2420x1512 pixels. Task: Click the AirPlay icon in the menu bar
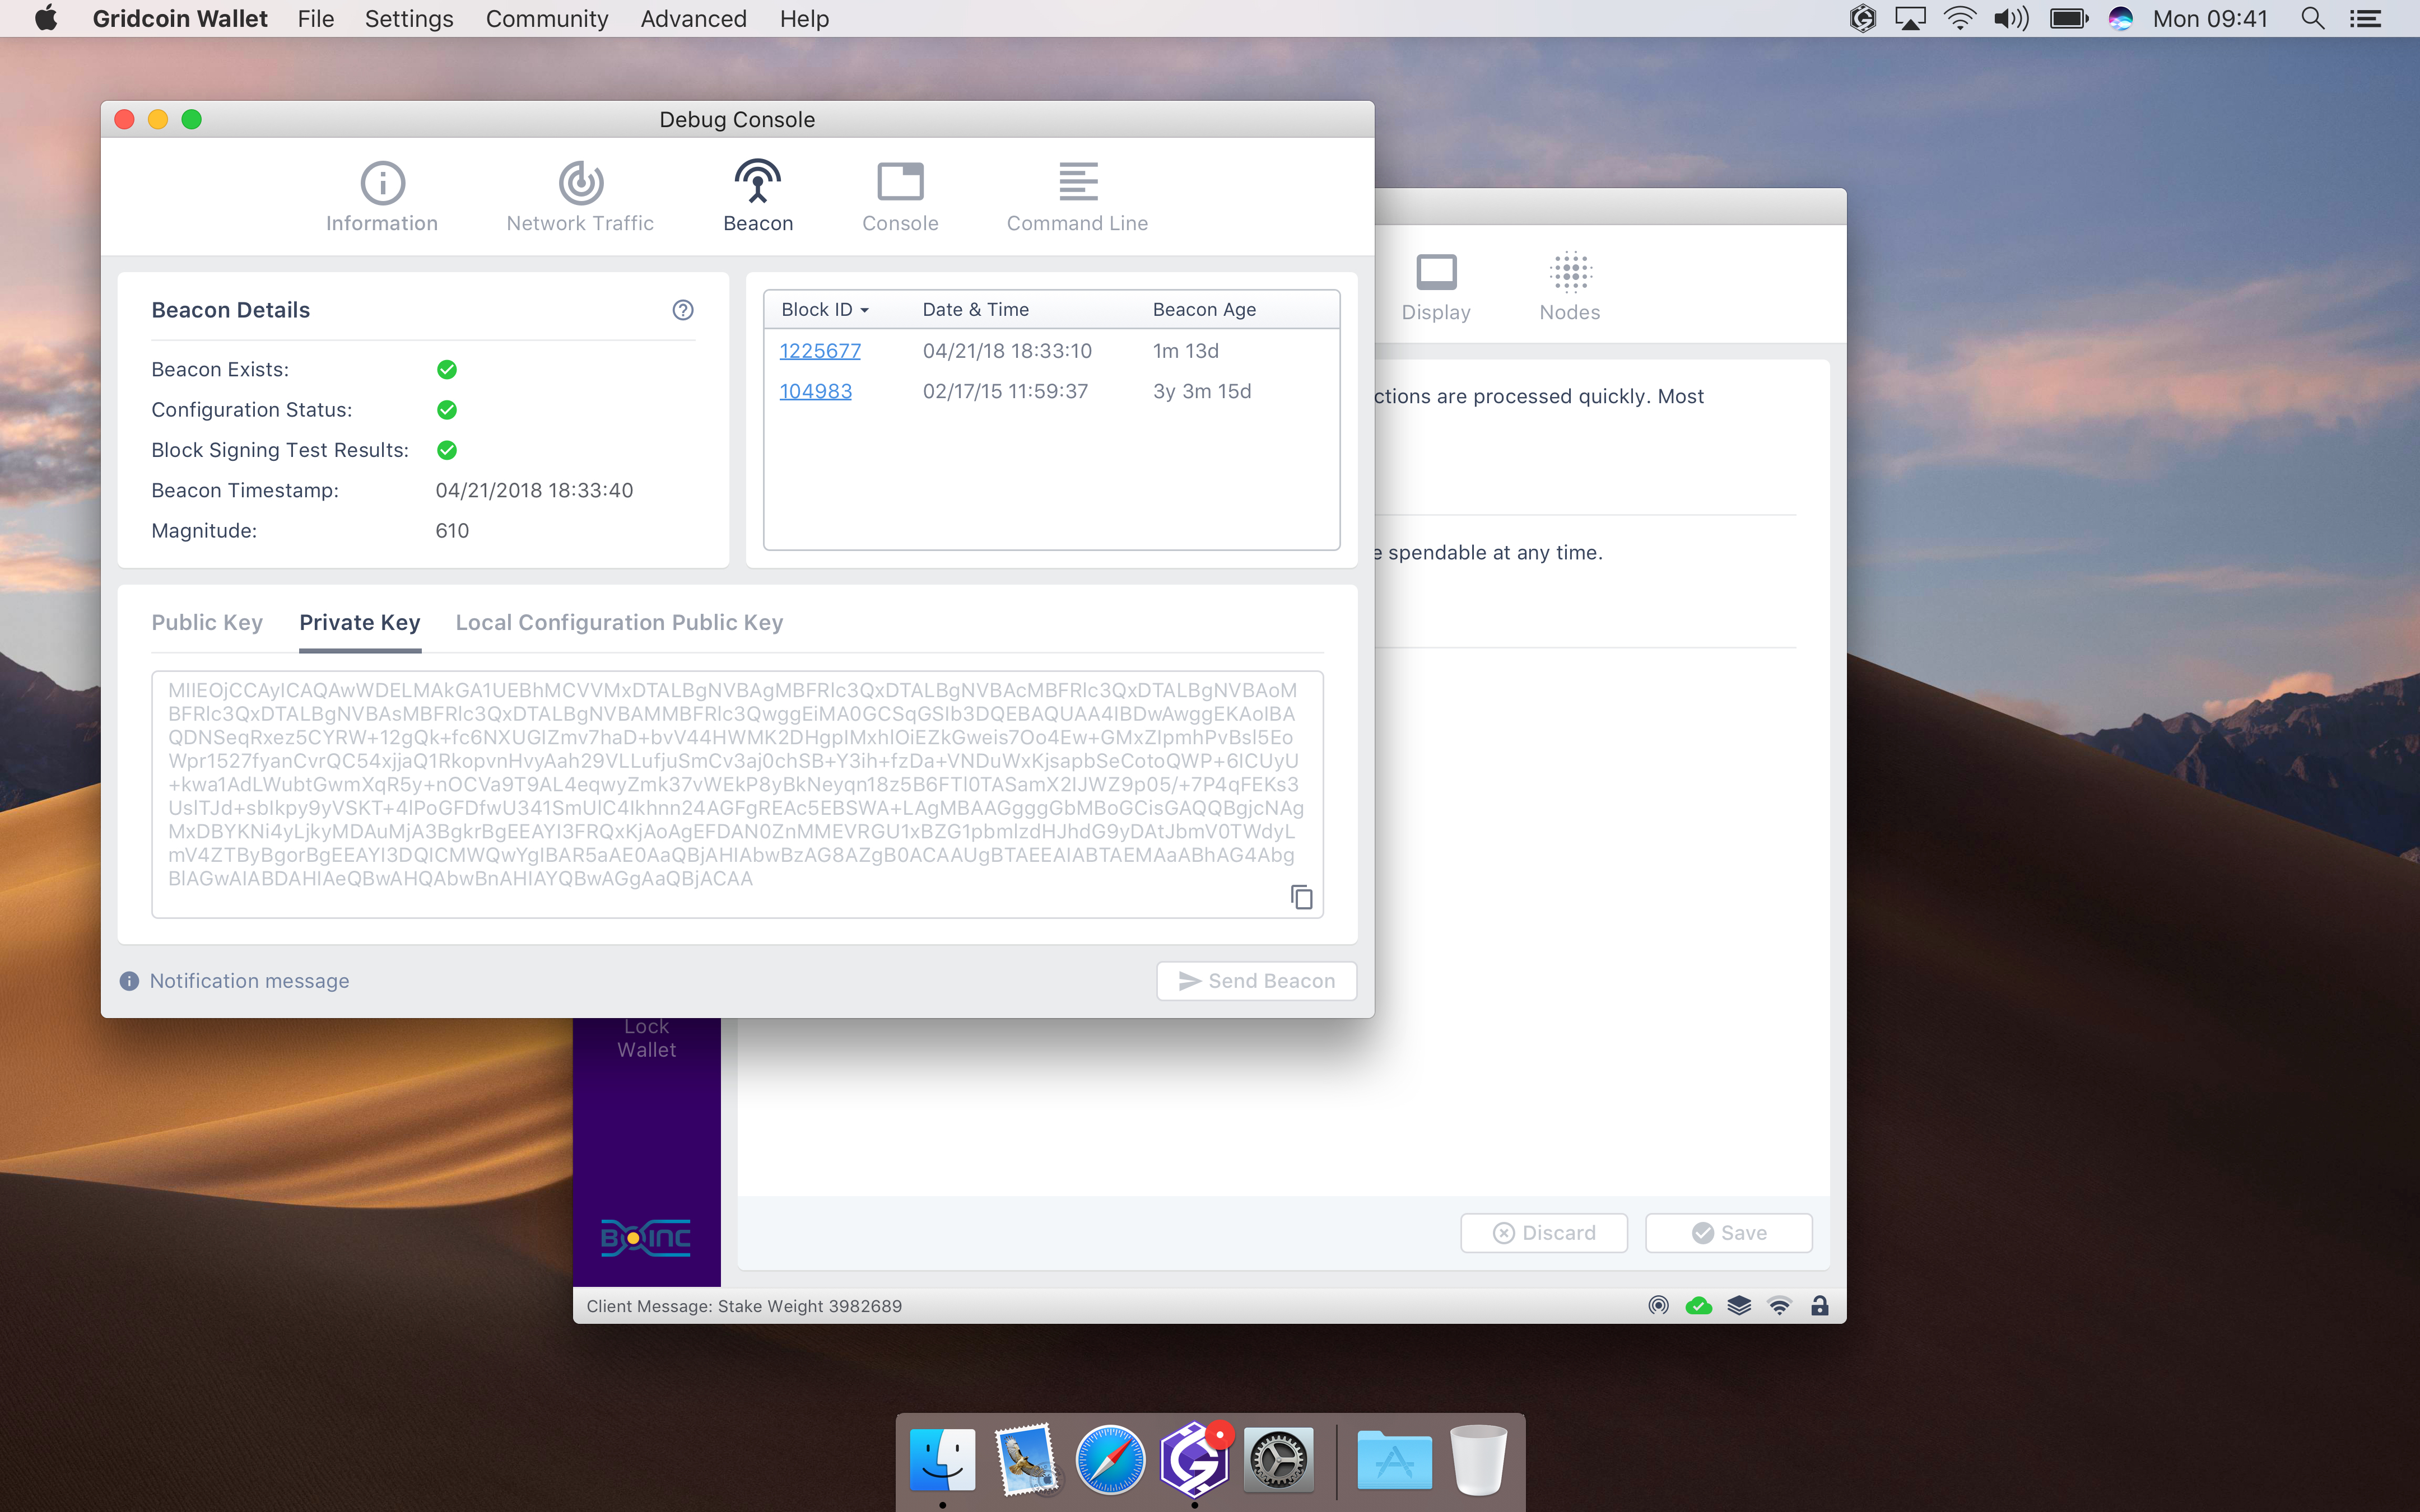coord(1910,19)
